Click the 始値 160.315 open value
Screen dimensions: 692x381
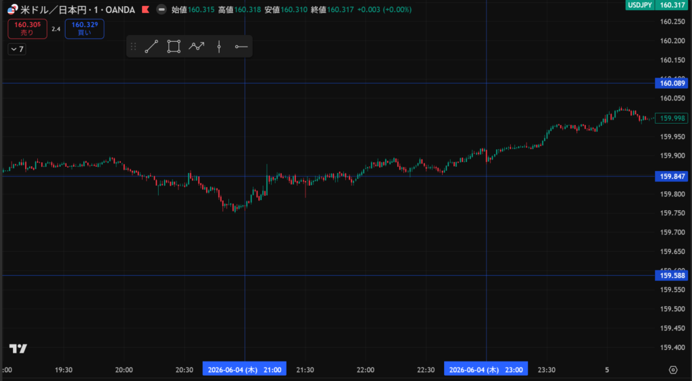pos(193,9)
